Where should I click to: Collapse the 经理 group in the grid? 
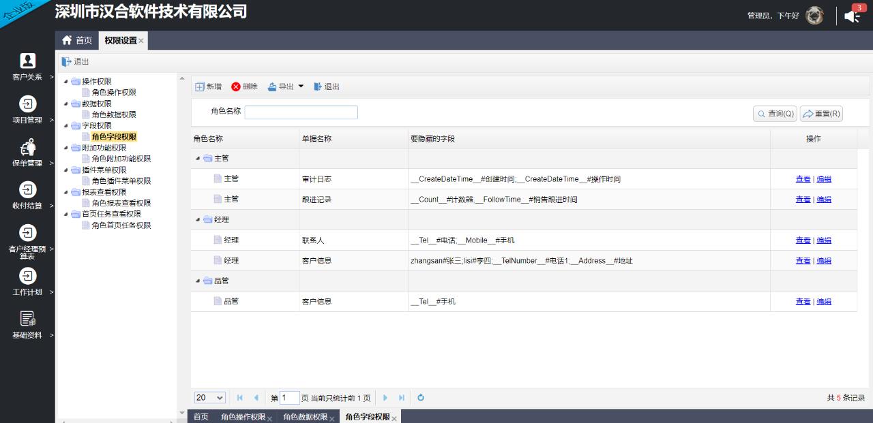pyautogui.click(x=198, y=220)
